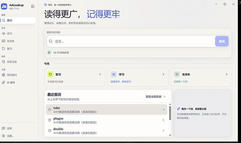Click chat bubble icon beside 反馈
241x143 pixels.
point(3,128)
